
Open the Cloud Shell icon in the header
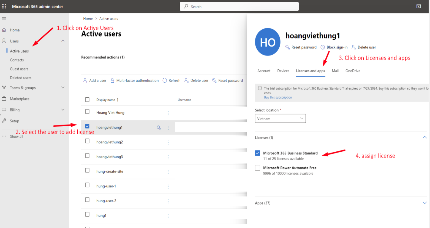pos(418,6)
